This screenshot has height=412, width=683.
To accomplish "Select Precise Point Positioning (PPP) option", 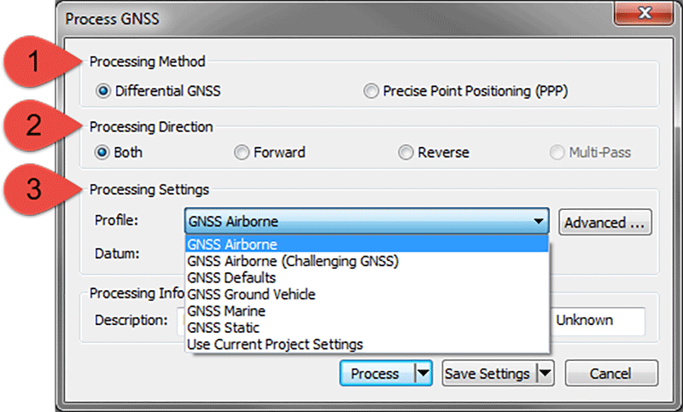I will 371,91.
